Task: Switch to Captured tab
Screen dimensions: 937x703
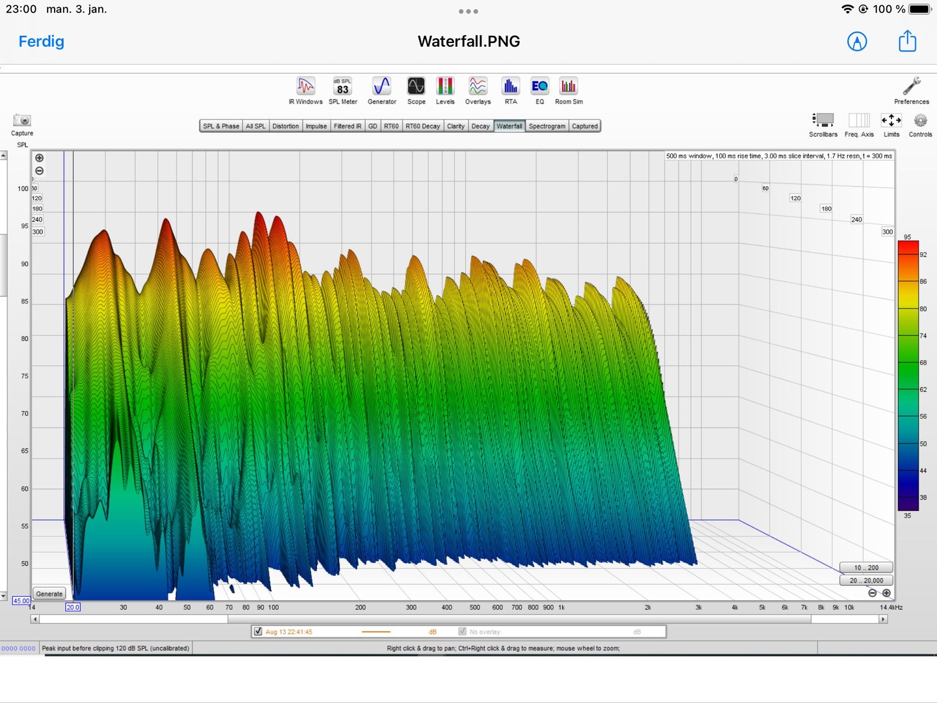Action: (x=585, y=126)
